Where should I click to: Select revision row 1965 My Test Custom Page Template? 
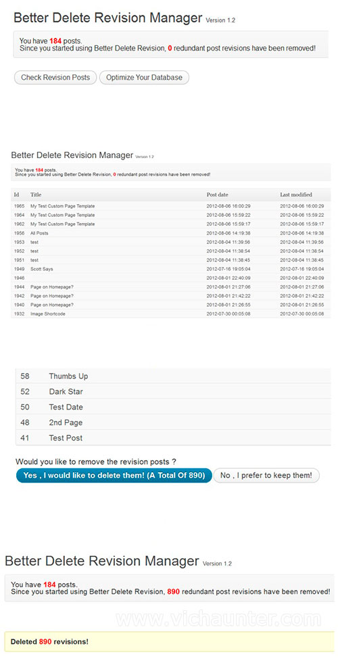coord(171,206)
